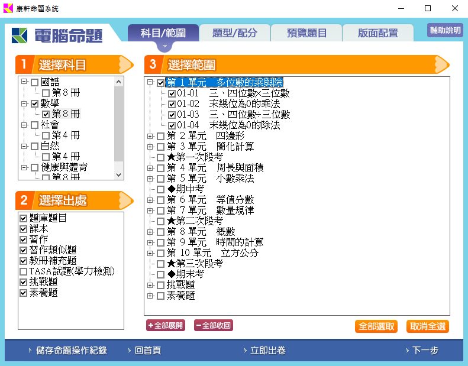This screenshot has width=468, height=366.
Task: Click the 康軒命題系統 title bar app icon
Action: click(8, 8)
